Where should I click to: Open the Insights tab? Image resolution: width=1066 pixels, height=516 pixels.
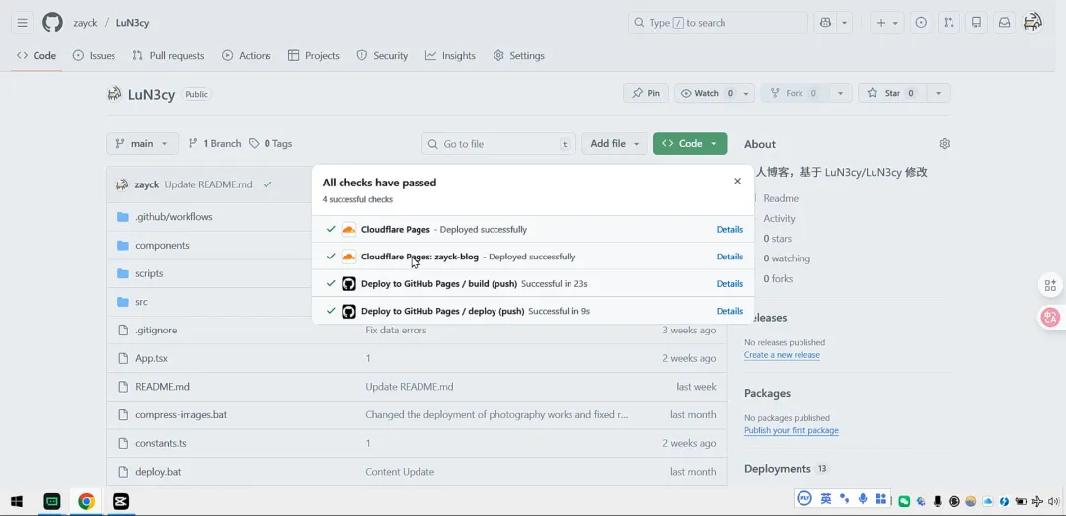click(x=450, y=56)
